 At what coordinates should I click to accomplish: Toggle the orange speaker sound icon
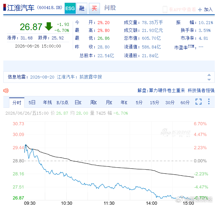coord(6,91)
